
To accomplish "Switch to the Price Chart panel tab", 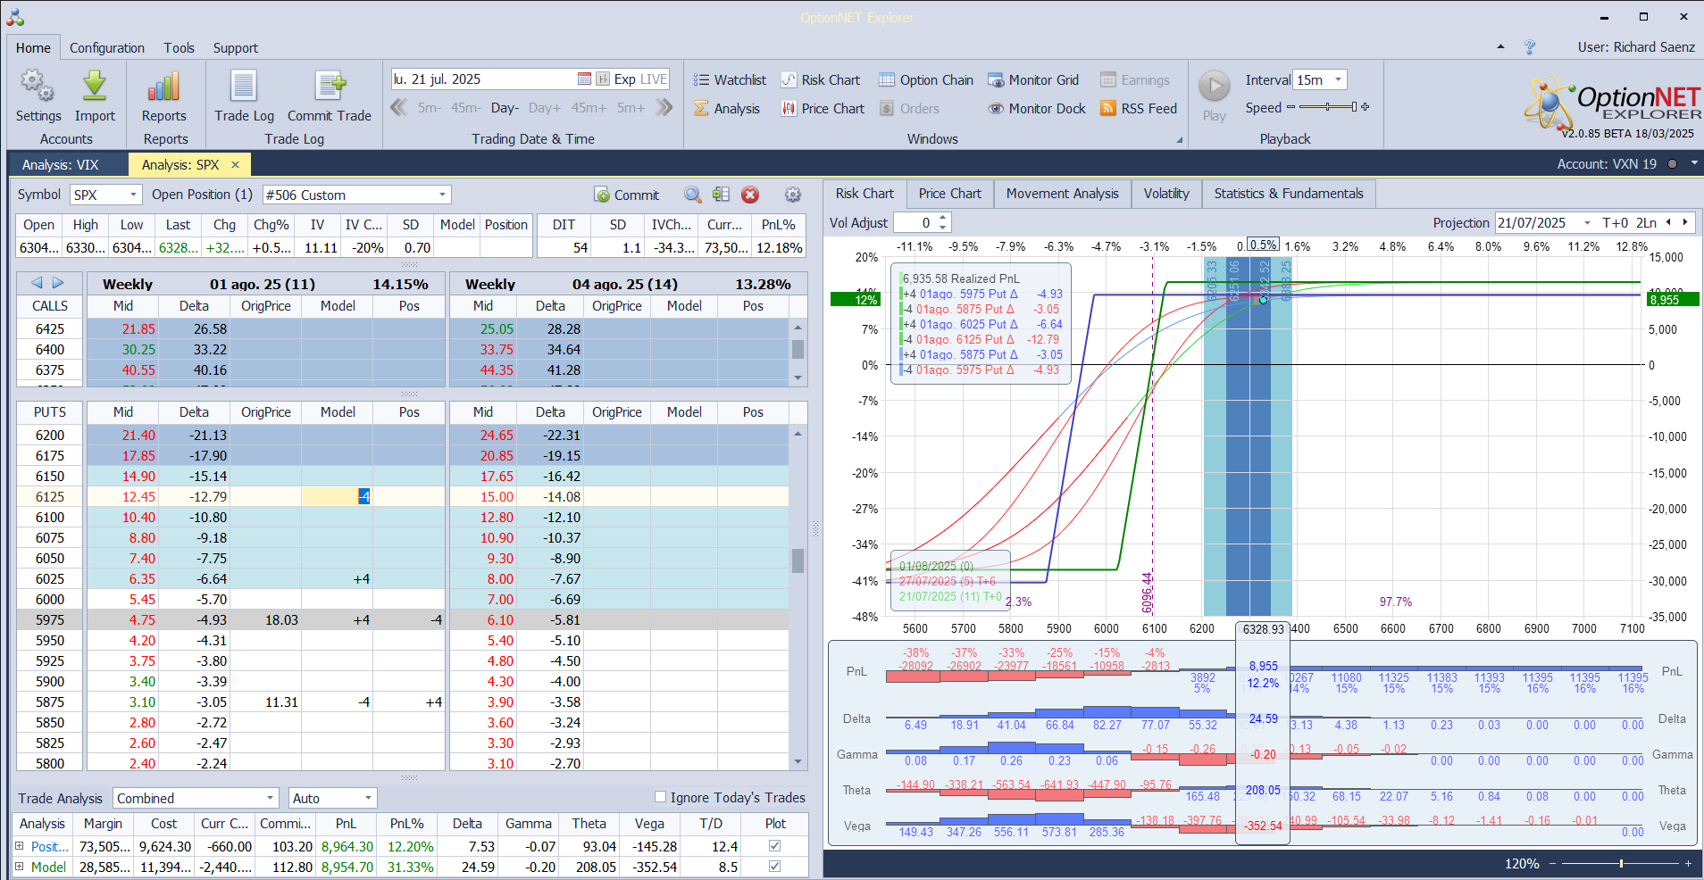I will point(949,194).
